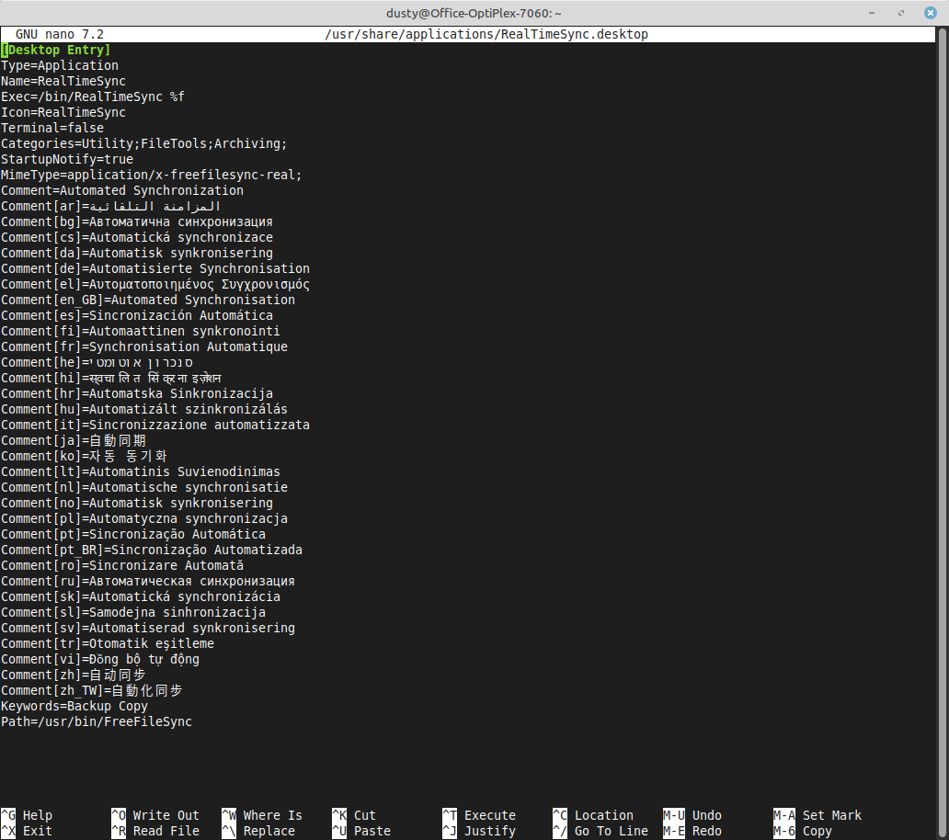Click the Comment[no]=Automatisk synkronisering line
The image size is (949, 840).
click(x=137, y=503)
